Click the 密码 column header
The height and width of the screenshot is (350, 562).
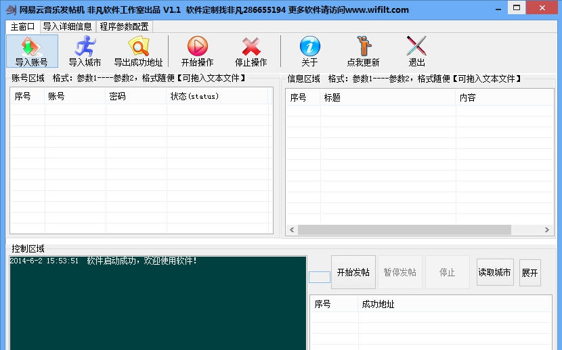click(136, 96)
